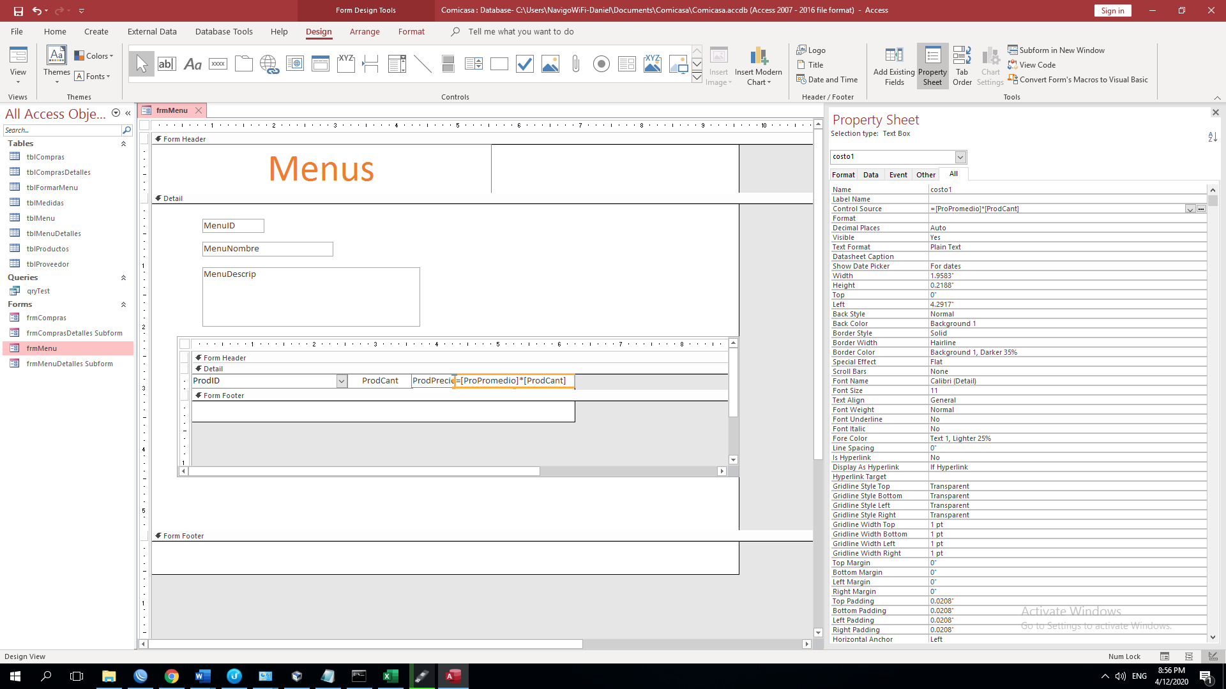Open the View dropdown arrow
1226x689 pixels.
(x=18, y=82)
